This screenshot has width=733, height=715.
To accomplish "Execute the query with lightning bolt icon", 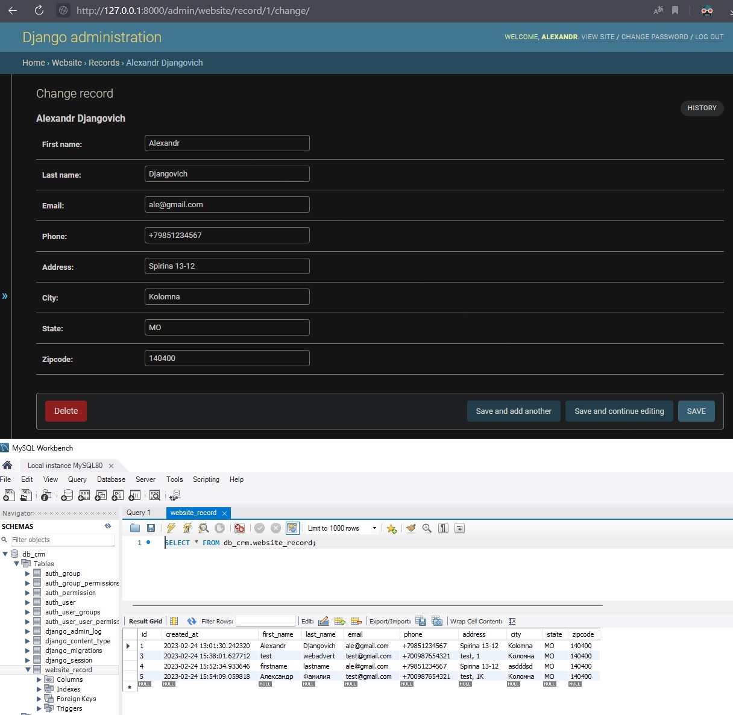I will (171, 528).
